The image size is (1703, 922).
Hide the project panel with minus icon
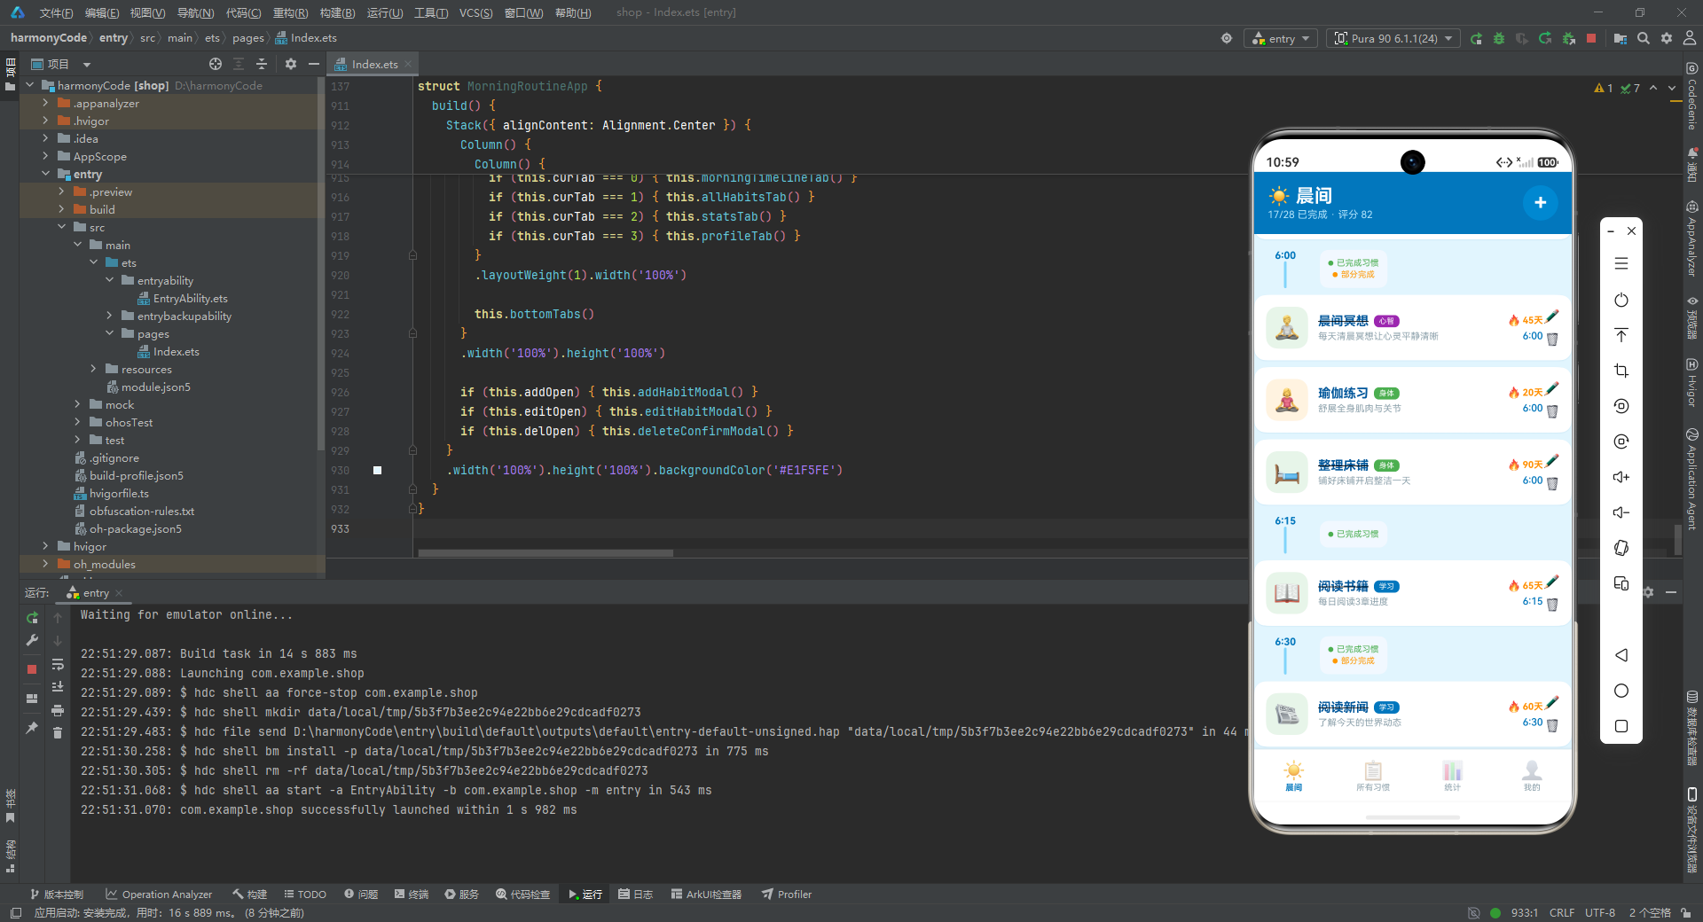click(313, 64)
